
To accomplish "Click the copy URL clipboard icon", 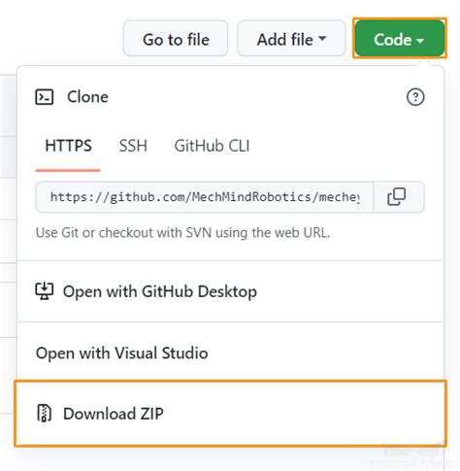I will coord(396,196).
